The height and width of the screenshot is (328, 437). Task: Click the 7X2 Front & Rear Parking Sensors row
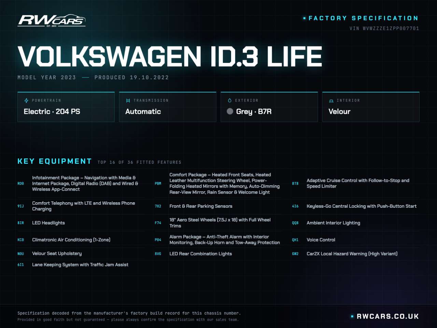pyautogui.click(x=218, y=206)
